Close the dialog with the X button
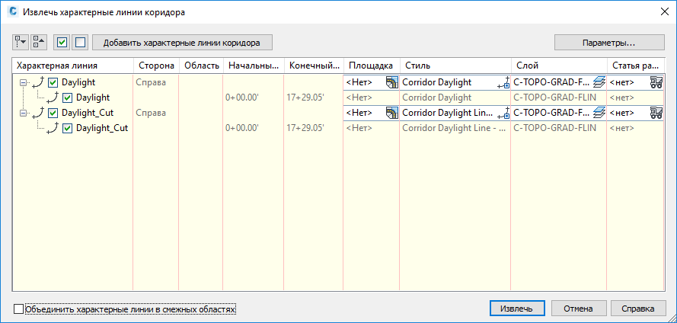This screenshot has width=677, height=323. 664,11
